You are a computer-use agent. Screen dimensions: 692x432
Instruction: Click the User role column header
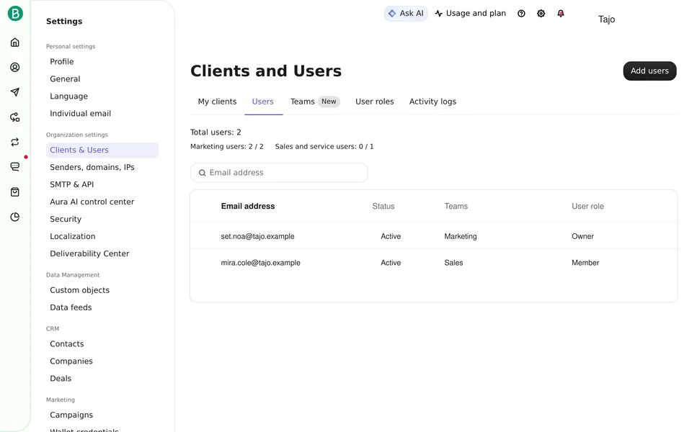pos(587,207)
